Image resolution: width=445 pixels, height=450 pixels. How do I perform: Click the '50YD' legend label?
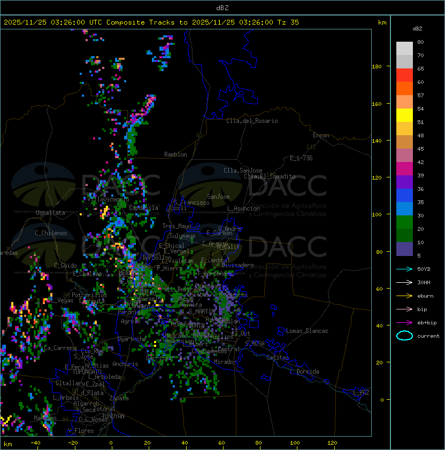pos(424,269)
